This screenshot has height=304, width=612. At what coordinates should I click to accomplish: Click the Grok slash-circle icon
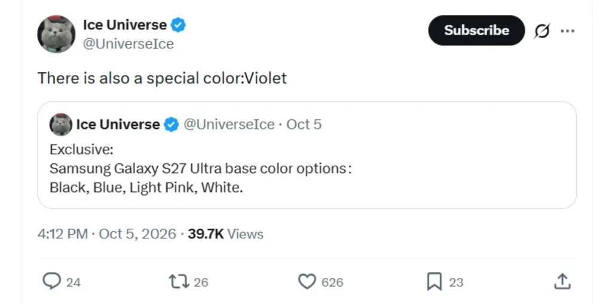pos(541,31)
